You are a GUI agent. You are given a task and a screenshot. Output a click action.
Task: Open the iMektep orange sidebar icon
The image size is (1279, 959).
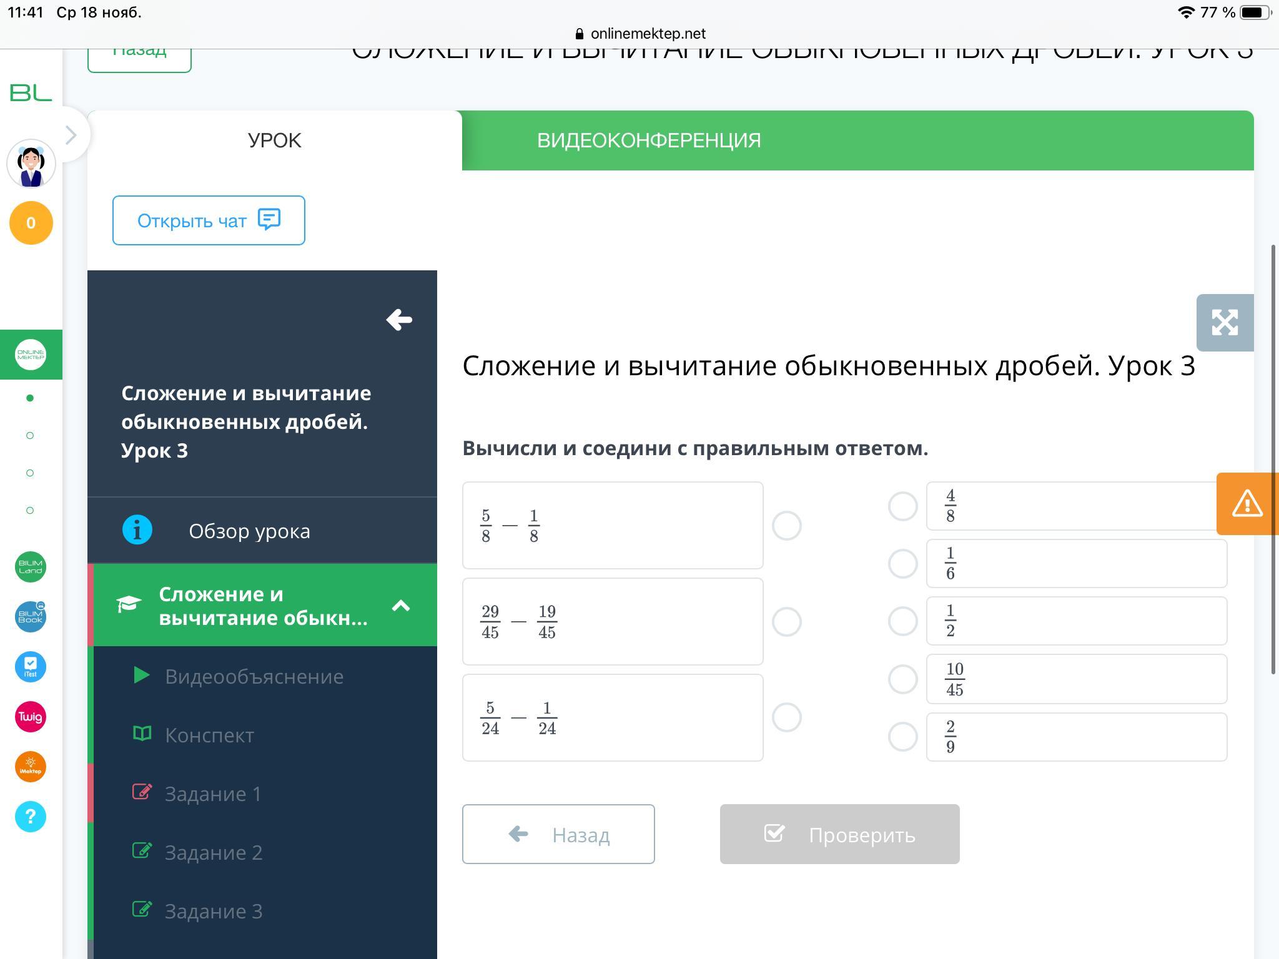tap(31, 766)
